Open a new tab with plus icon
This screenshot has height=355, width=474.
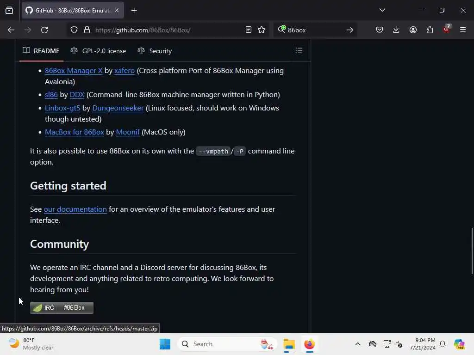[x=134, y=11]
